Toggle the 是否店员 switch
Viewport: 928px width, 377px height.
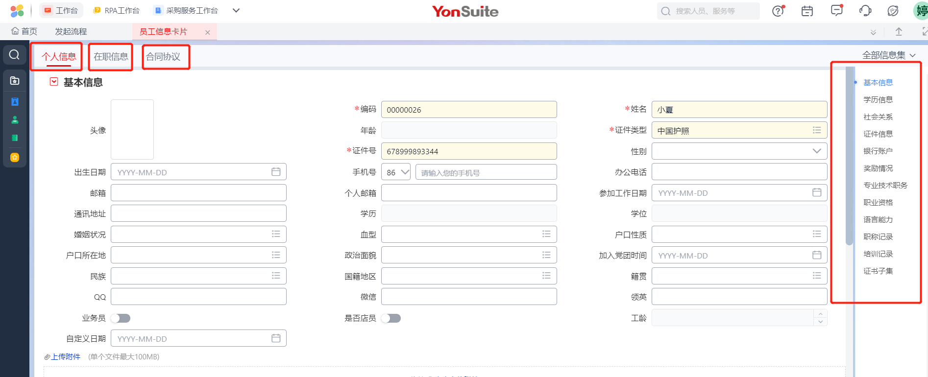(391, 318)
